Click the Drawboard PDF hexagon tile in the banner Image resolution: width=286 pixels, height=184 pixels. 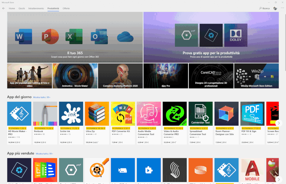click(x=186, y=35)
